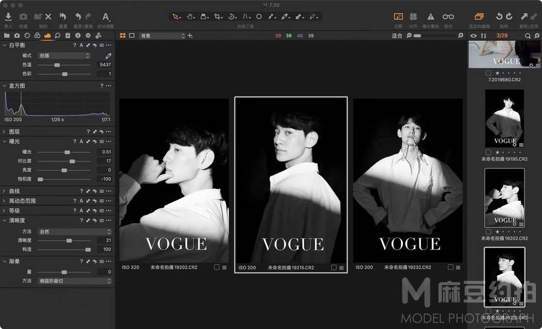542x329 pixels.
Task: Add a new layer with plus icon
Action: [x=190, y=35]
